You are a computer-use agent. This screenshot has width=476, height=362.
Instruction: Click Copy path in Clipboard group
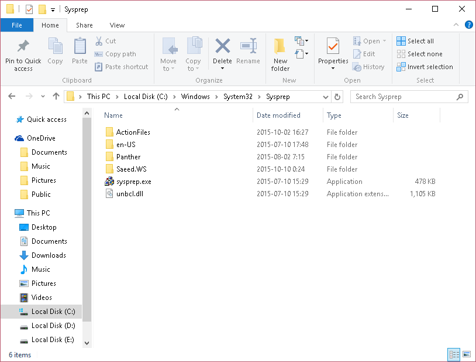[115, 54]
